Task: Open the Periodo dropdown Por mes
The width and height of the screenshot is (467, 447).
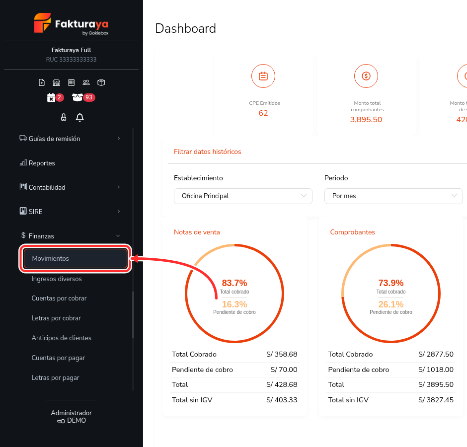Action: click(393, 196)
